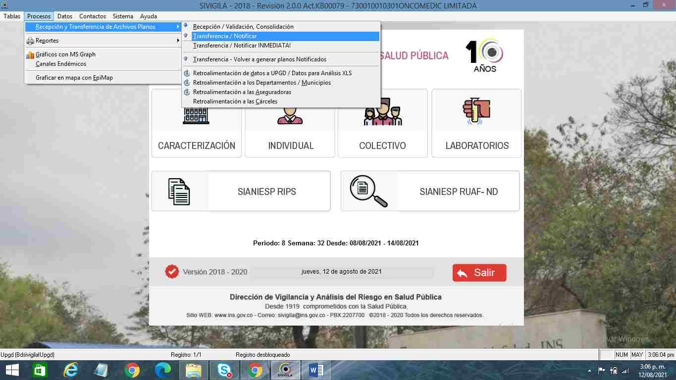Click the date field showing jueves, 12 de agosto

(x=341, y=272)
